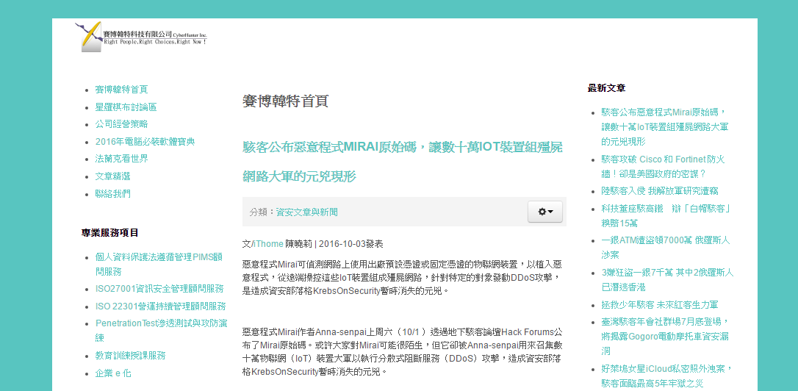798x391 pixels.
Task: Click the 最新文章 sidebar heading
Action: pos(607,88)
